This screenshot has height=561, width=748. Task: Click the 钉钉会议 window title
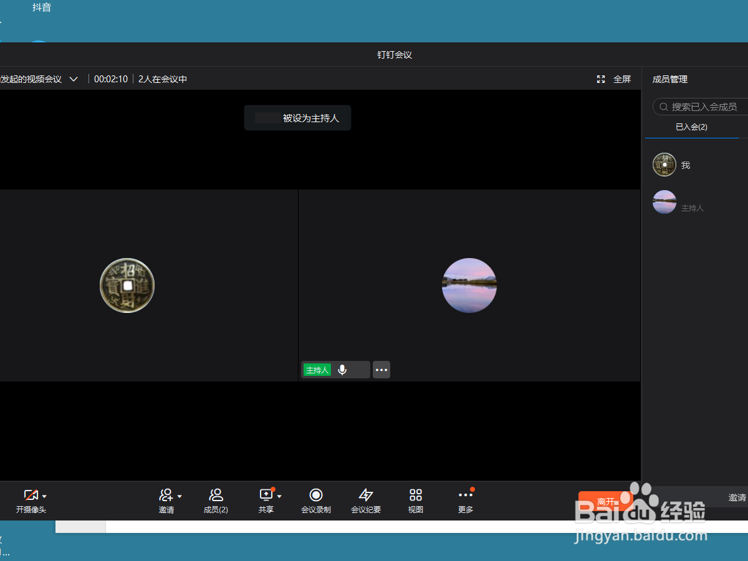coord(395,55)
